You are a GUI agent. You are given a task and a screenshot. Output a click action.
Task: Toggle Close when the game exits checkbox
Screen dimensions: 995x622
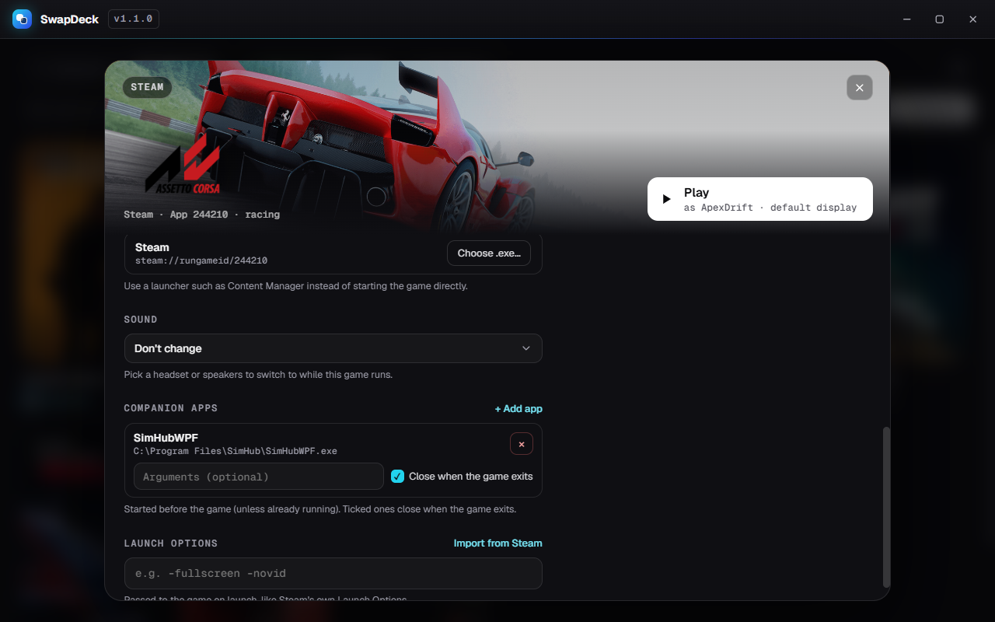[x=397, y=476]
